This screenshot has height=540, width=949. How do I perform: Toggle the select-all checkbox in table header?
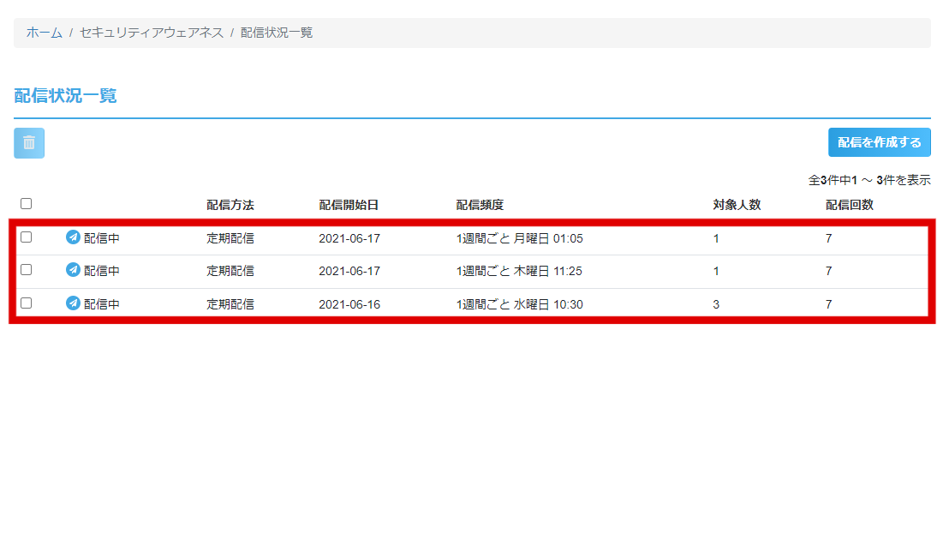(26, 204)
